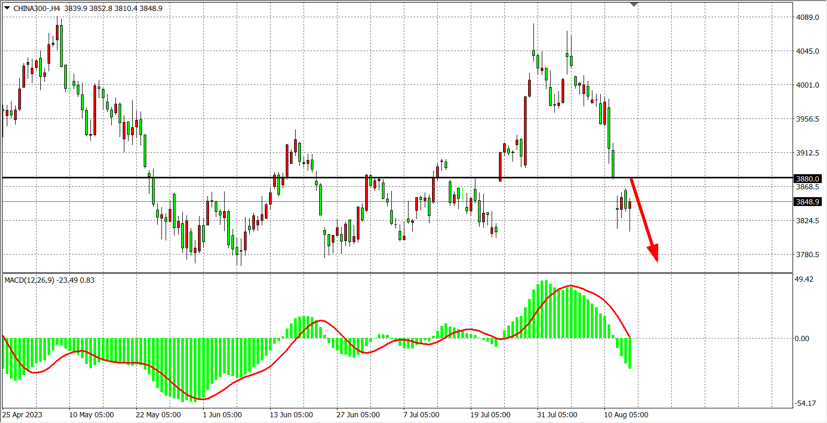
Task: Click the CHINA300-,H4 chart title text
Action: click(37, 8)
